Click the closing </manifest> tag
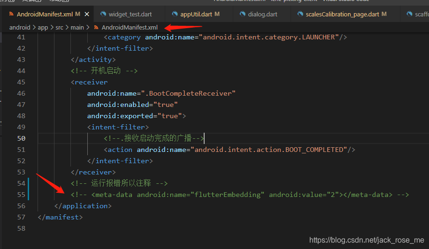429x249 pixels. [60, 217]
